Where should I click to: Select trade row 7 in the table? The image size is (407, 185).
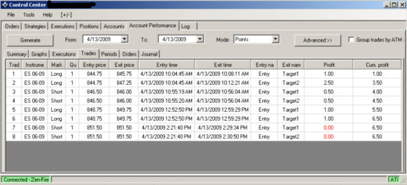click(x=203, y=128)
